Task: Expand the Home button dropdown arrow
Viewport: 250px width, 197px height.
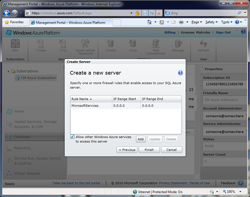Action: [155, 22]
